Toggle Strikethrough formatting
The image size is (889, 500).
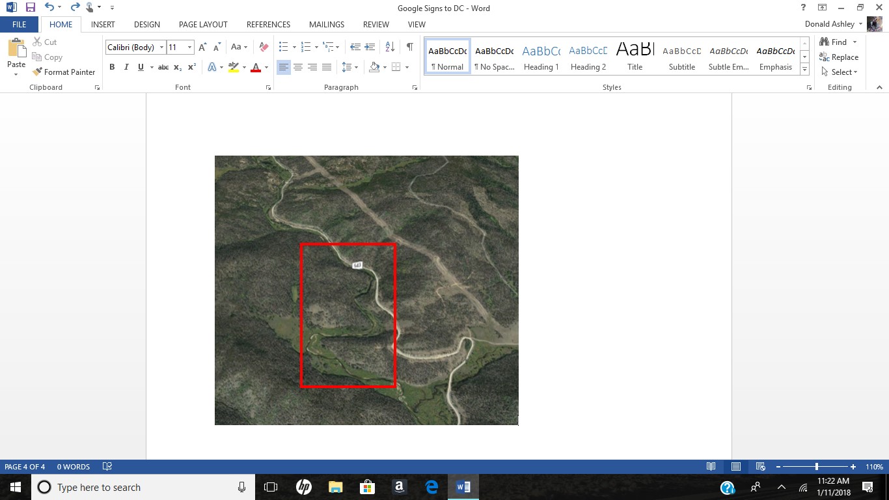click(x=163, y=67)
